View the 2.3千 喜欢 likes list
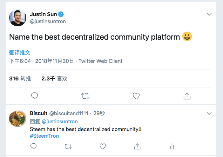This screenshot has height=157, width=223. coord(54,79)
